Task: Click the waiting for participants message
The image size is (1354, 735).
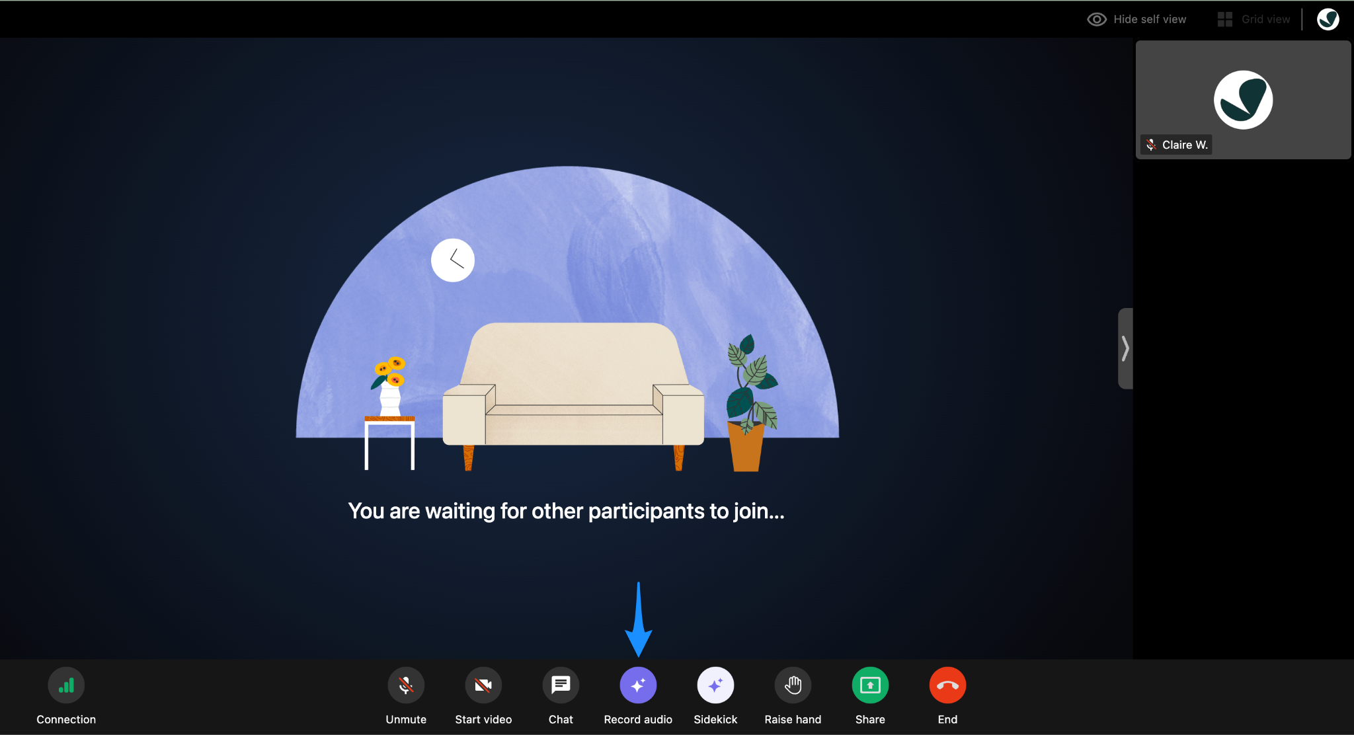Action: pos(566,511)
